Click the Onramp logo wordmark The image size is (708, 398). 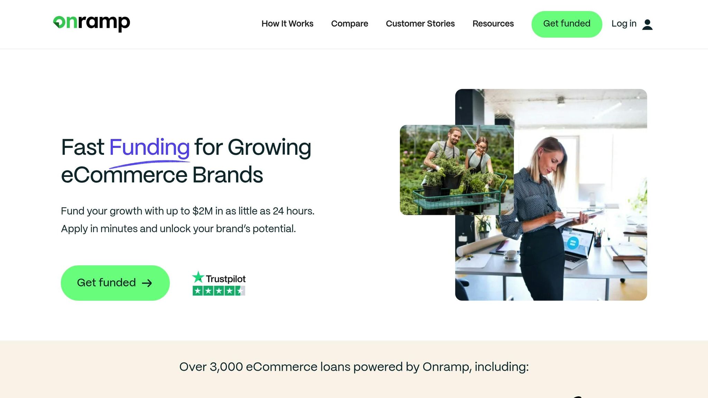pyautogui.click(x=92, y=23)
